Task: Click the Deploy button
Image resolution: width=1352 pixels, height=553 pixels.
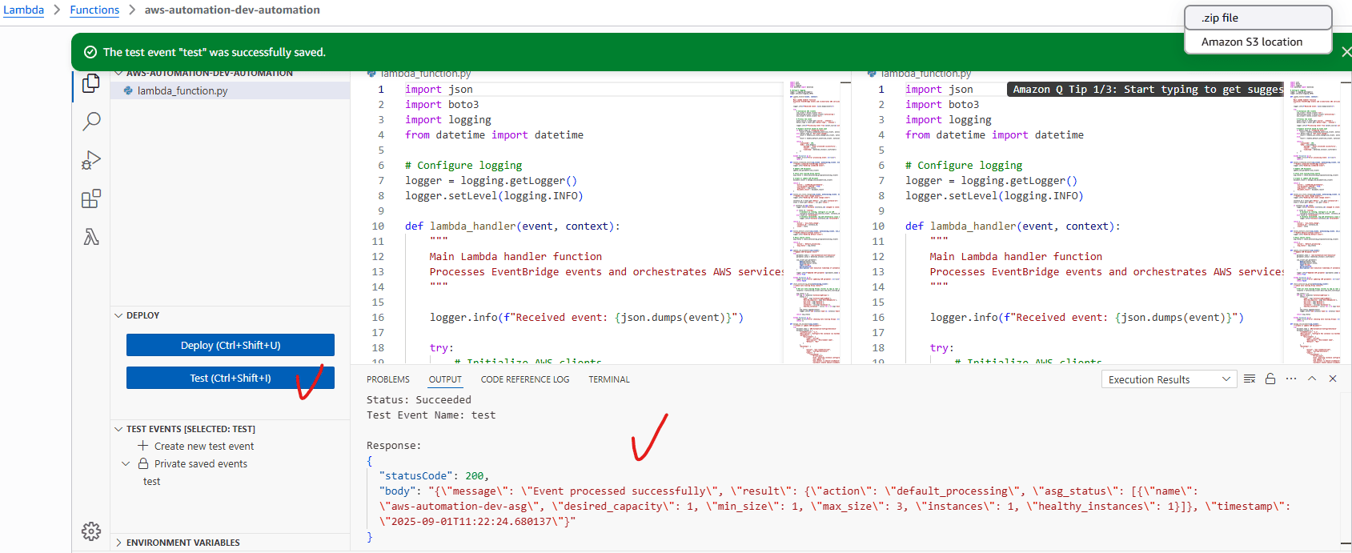Action: click(x=231, y=345)
